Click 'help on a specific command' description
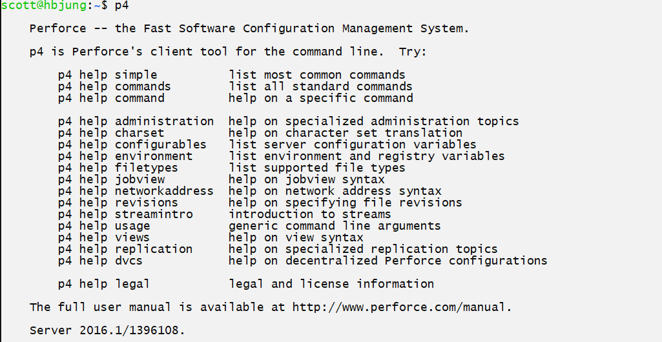 pyautogui.click(x=321, y=98)
